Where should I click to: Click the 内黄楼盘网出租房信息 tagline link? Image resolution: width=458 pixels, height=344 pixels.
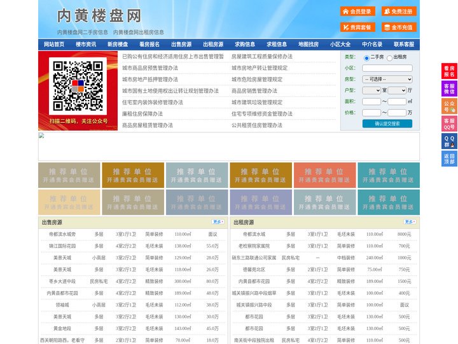point(139,32)
